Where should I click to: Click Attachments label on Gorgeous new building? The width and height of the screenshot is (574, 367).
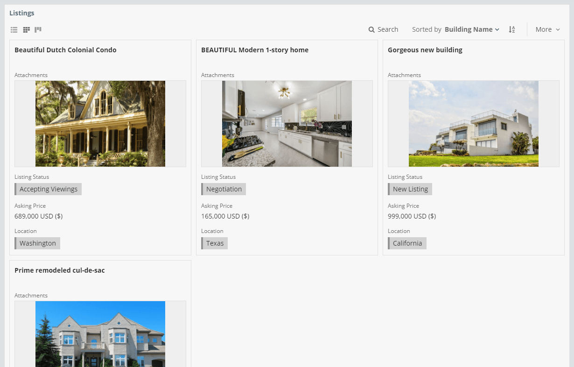point(404,75)
